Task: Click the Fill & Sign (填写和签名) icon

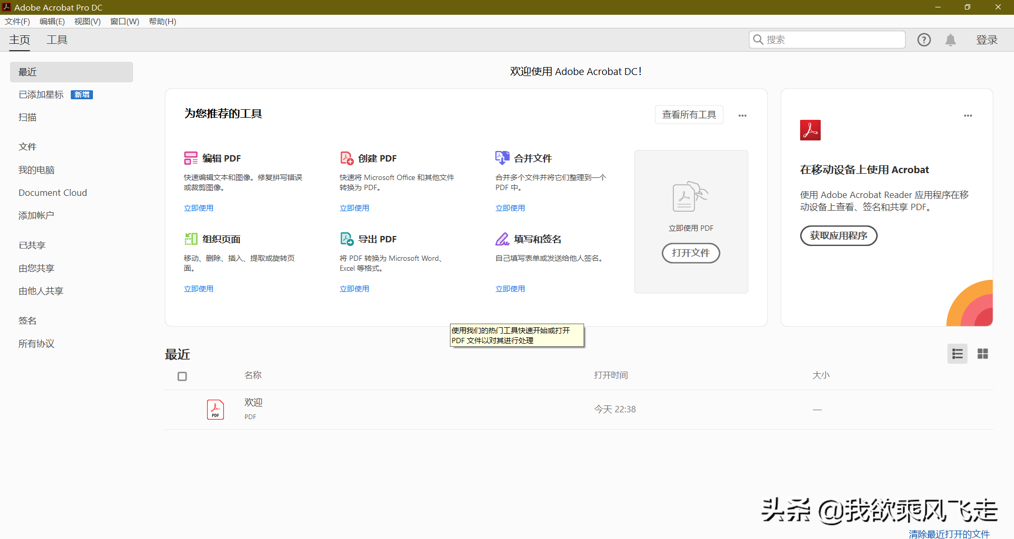Action: (x=502, y=239)
